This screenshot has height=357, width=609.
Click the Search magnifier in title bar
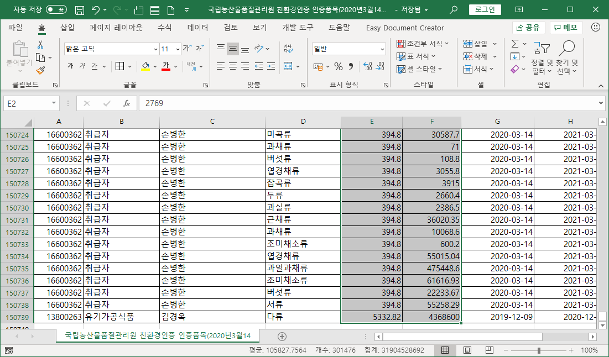click(453, 10)
